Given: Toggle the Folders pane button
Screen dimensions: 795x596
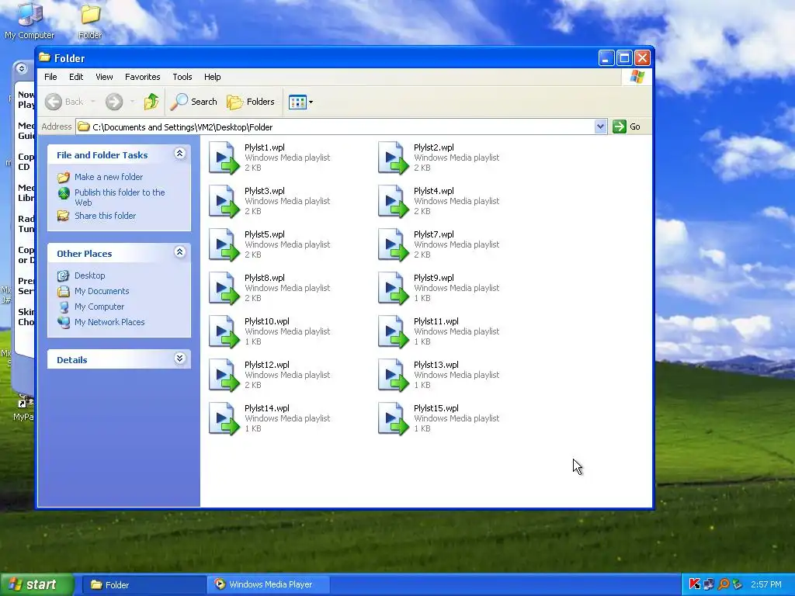Looking at the screenshot, I should coord(251,102).
